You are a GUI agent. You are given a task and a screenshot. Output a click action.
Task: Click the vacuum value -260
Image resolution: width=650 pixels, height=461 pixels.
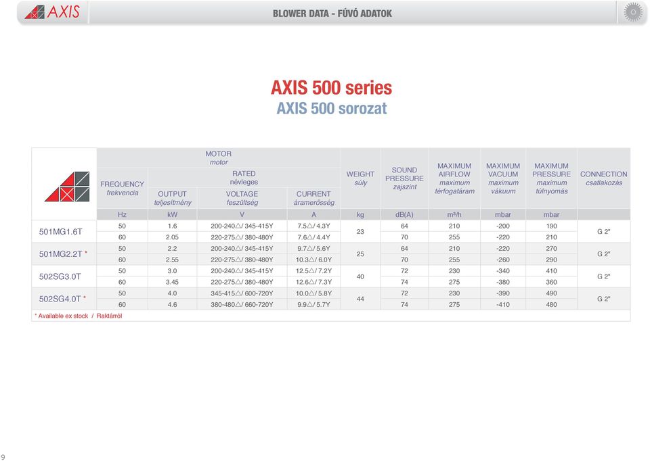tap(503, 260)
